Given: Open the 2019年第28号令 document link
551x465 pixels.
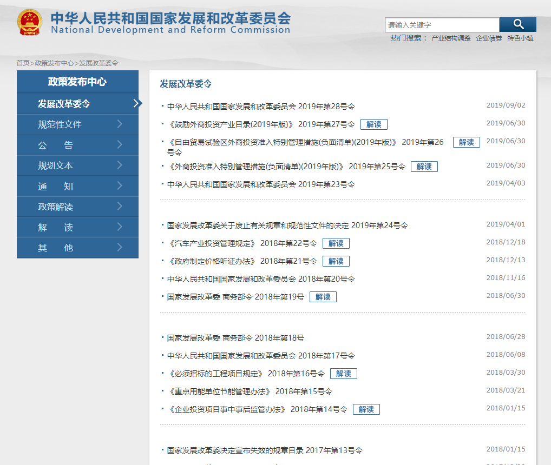Looking at the screenshot, I should (x=261, y=107).
